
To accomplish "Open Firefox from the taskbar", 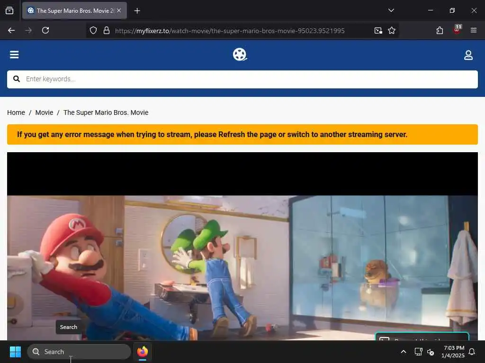I will (x=142, y=352).
